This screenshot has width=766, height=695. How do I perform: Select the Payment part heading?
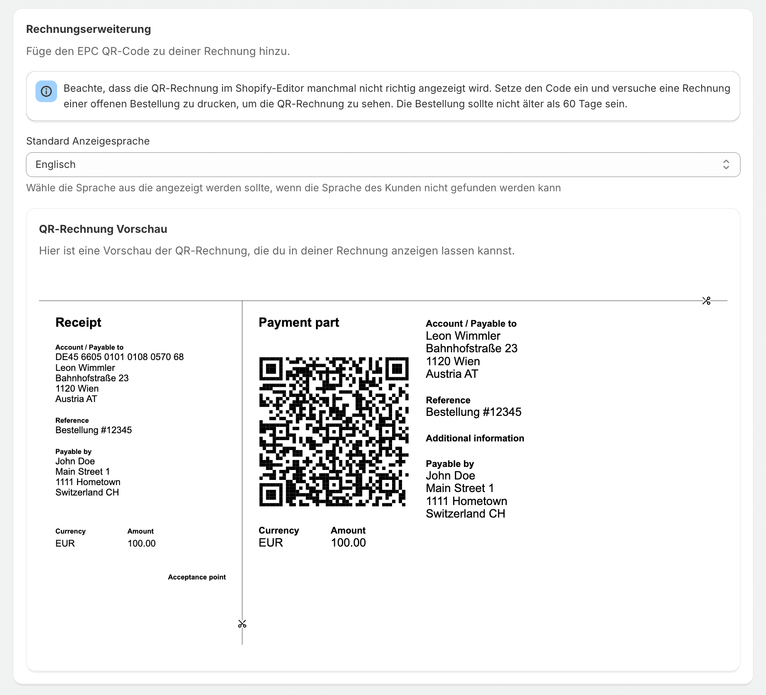pos(299,322)
